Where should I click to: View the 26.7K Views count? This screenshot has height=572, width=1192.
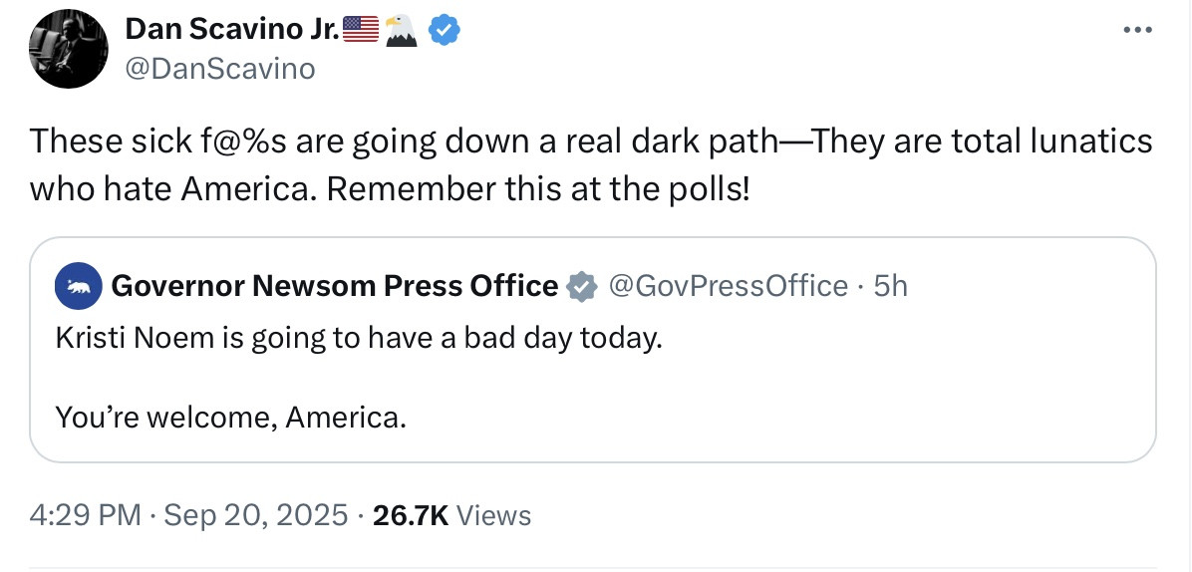coord(450,515)
